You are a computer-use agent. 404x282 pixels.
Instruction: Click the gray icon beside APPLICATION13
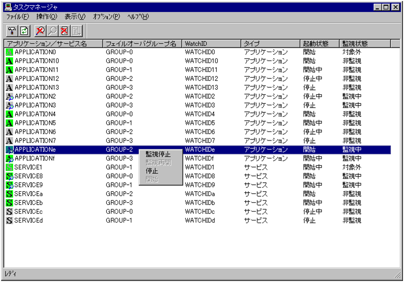click(9, 88)
